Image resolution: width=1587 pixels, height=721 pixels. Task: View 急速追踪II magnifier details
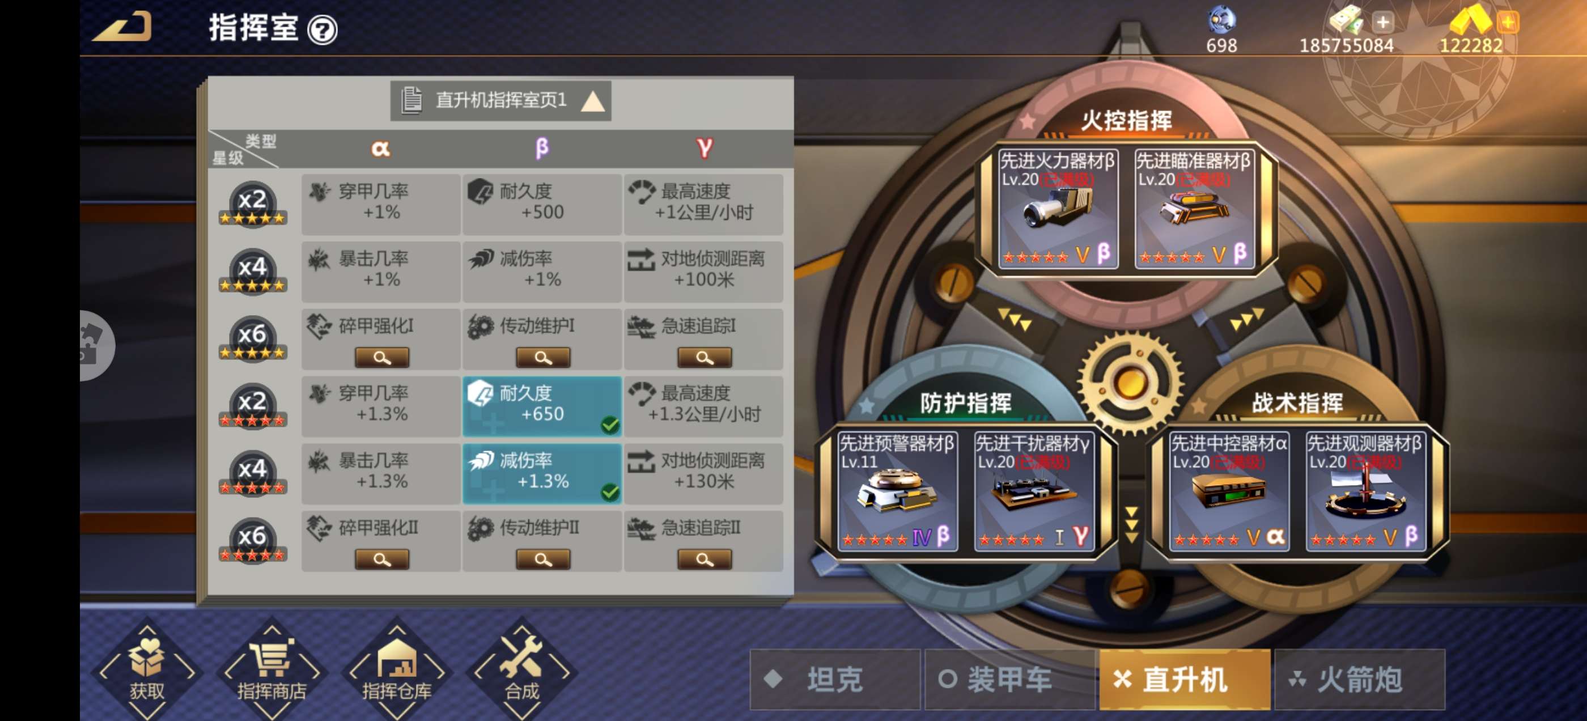(x=704, y=559)
